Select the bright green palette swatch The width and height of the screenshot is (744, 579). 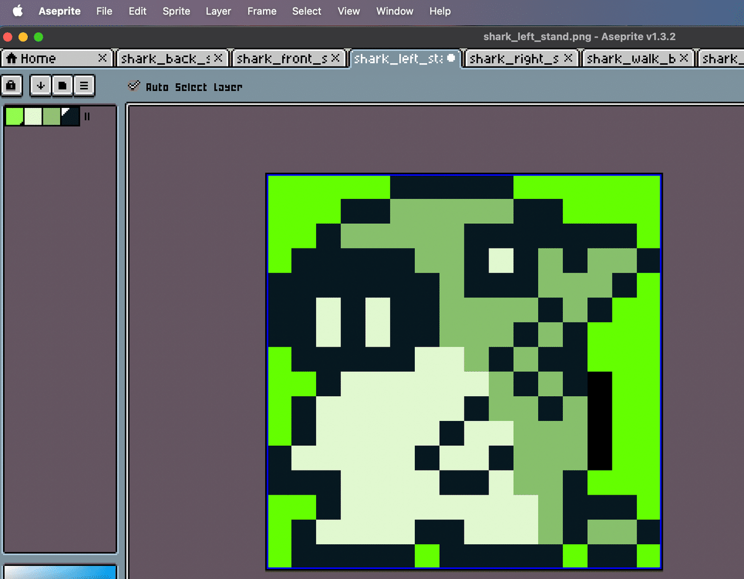14,116
